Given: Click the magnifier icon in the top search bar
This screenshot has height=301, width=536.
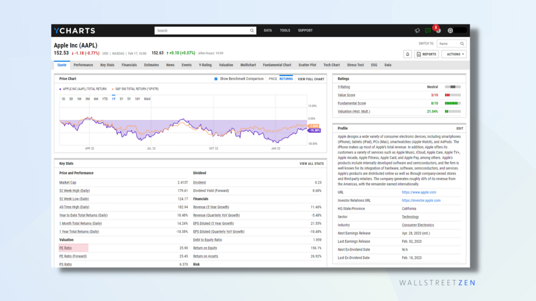Looking at the screenshot, I should (x=252, y=31).
